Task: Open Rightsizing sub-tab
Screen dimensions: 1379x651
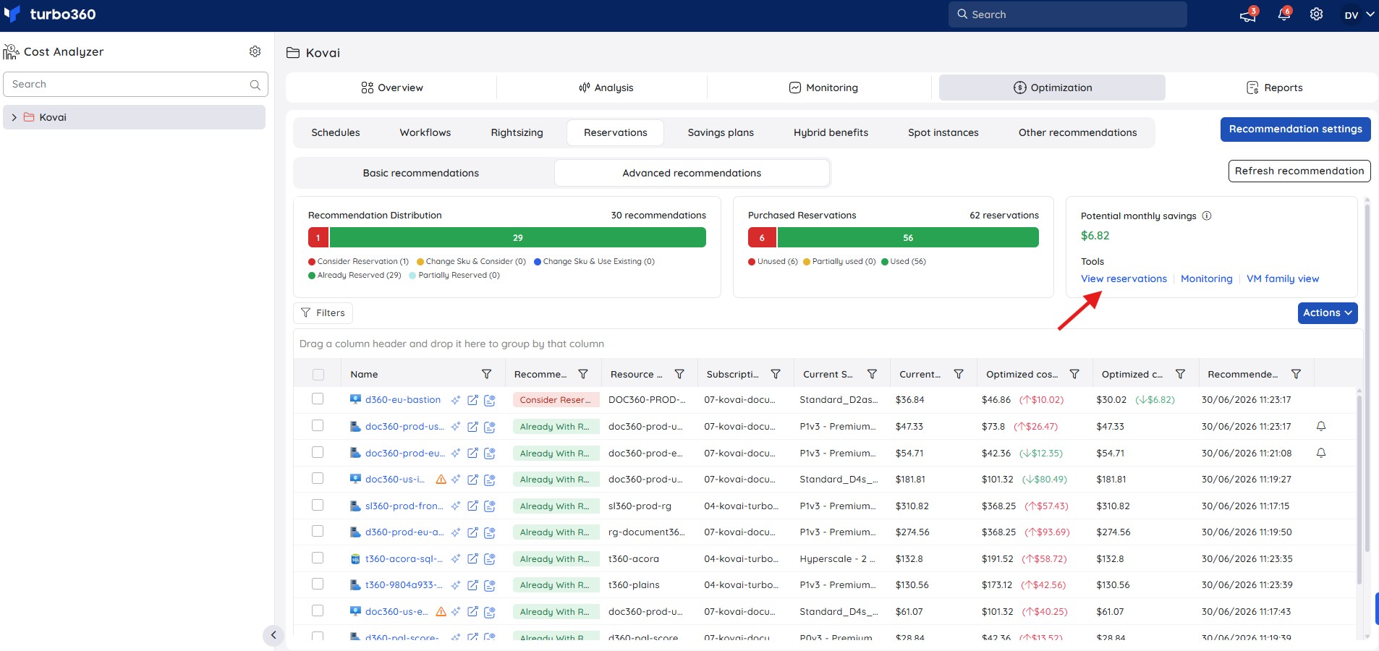Action: [517, 132]
